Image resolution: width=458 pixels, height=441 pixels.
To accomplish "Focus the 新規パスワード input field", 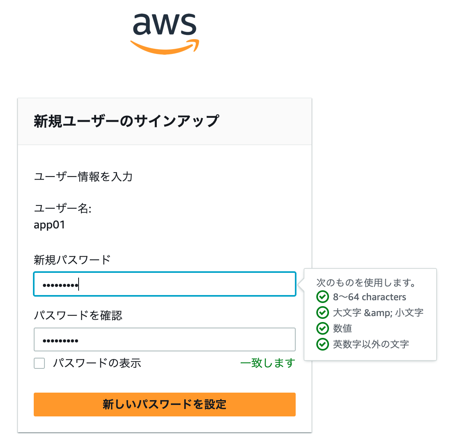I will click(165, 284).
